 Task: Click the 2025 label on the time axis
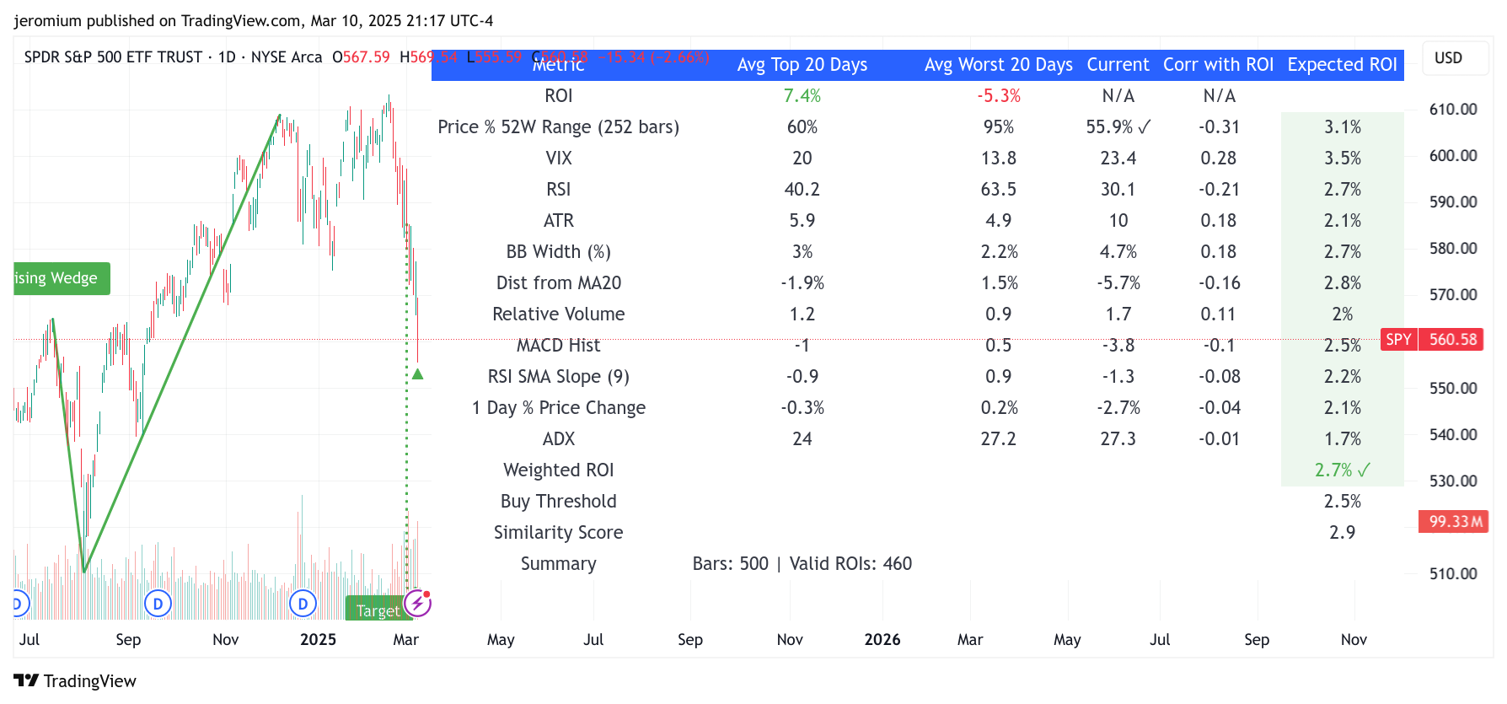(x=318, y=639)
